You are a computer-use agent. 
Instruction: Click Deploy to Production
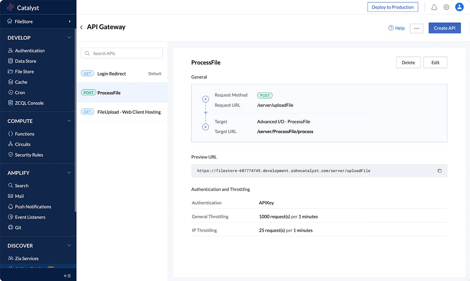393,7
